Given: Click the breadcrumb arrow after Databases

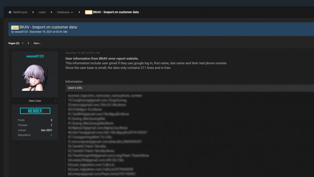Looking at the screenshot, I should tap(79, 12).
